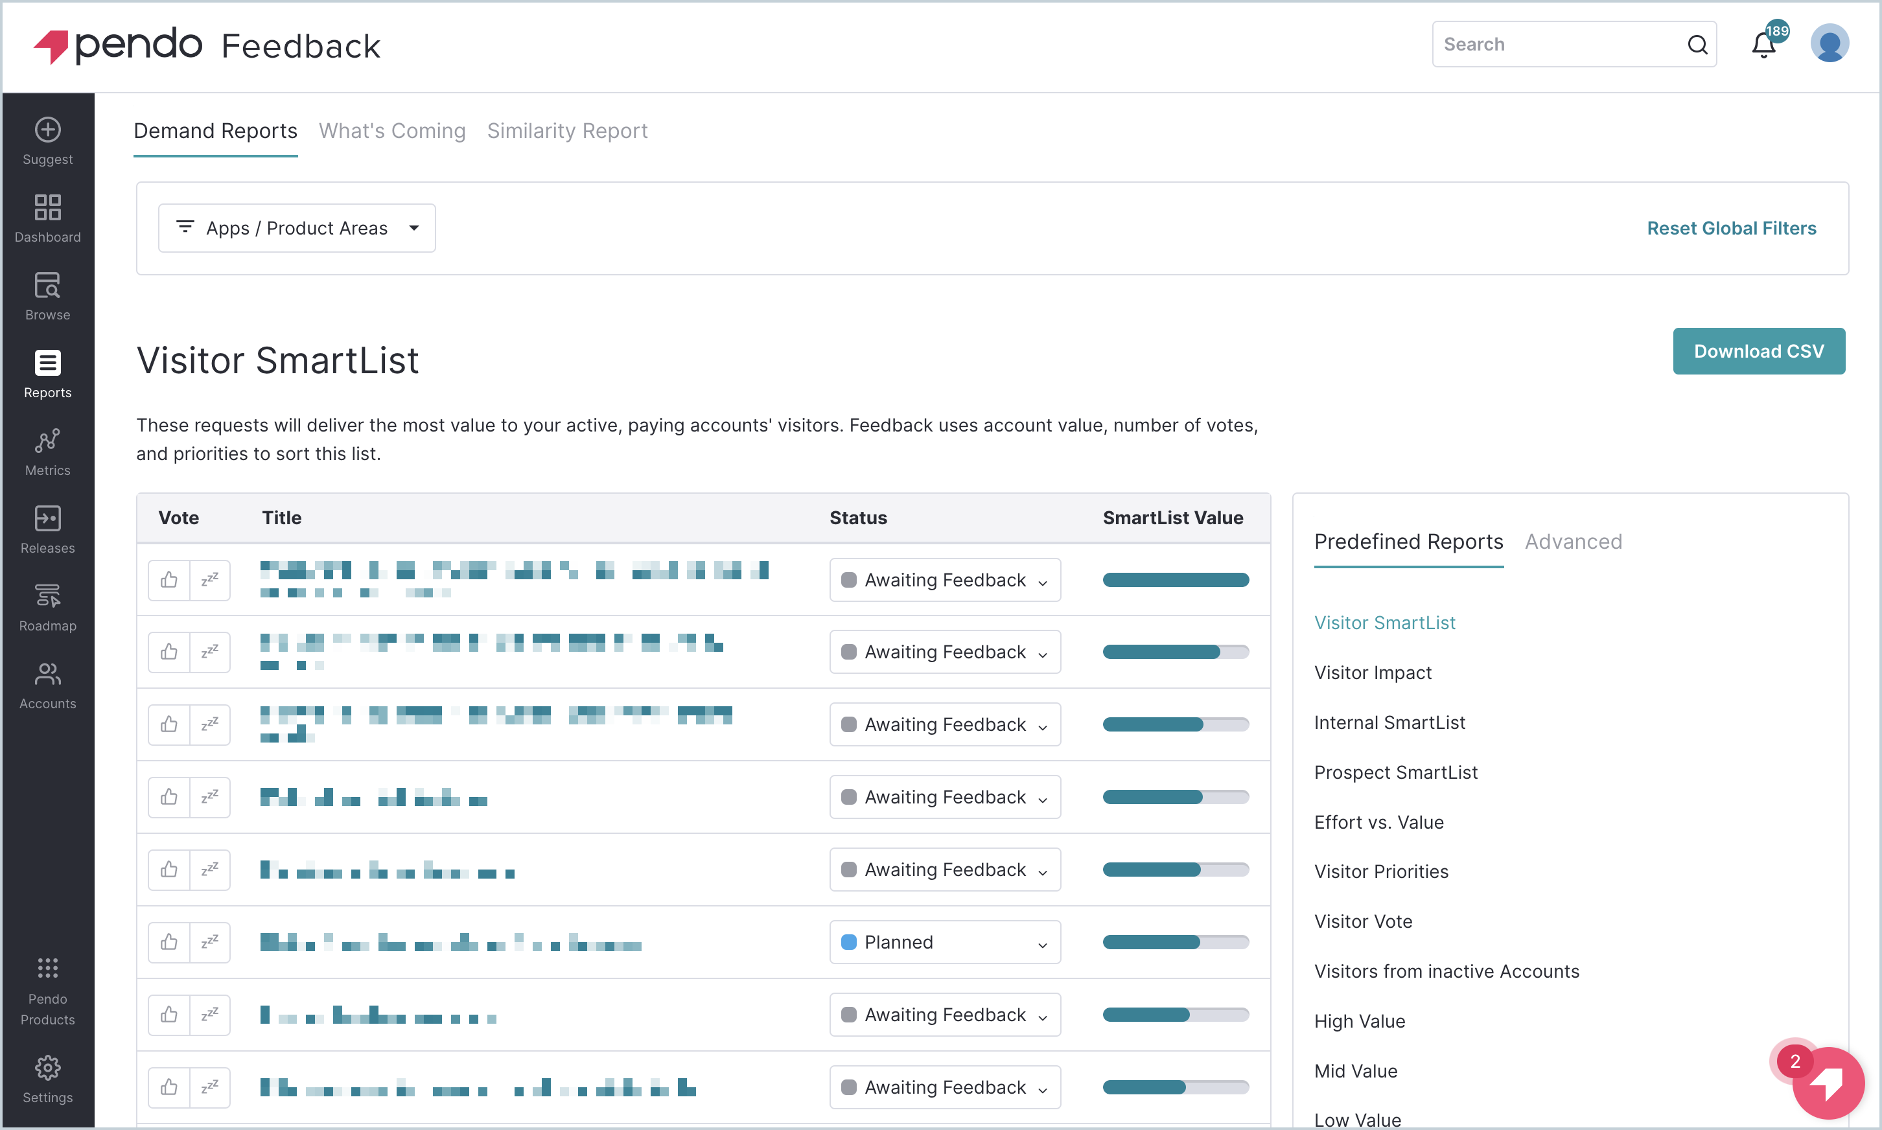Open the Effort vs. Value report
This screenshot has width=1882, height=1130.
(x=1378, y=822)
